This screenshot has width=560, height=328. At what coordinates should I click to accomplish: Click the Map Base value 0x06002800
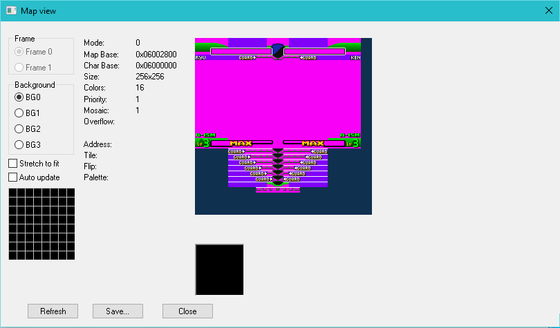[156, 54]
